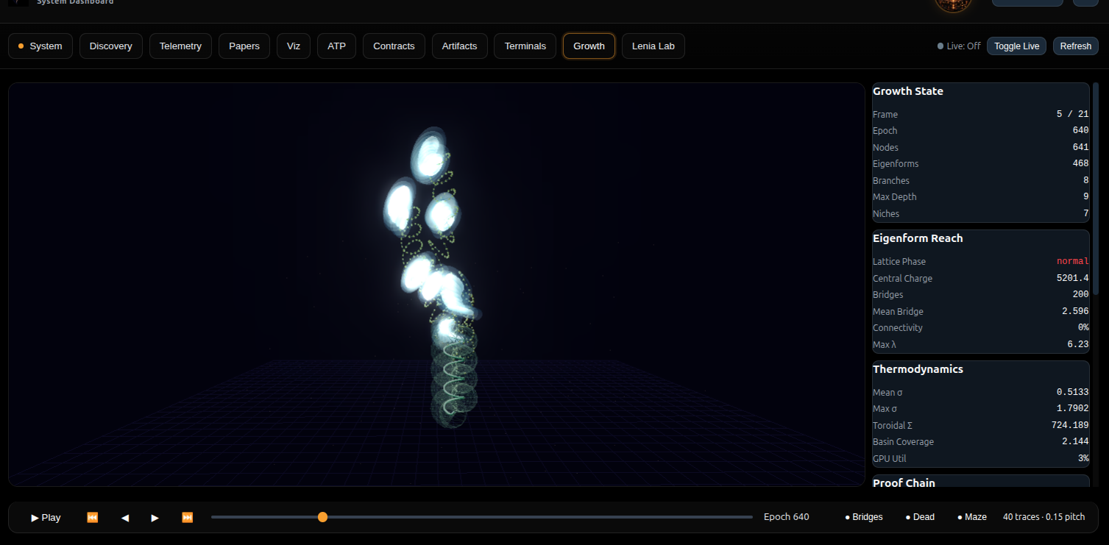The width and height of the screenshot is (1109, 545).
Task: Select the Artifacts tab
Action: (x=459, y=46)
